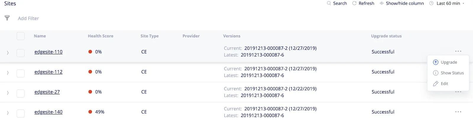
Task: Click the Refresh icon
Action: pos(354,3)
